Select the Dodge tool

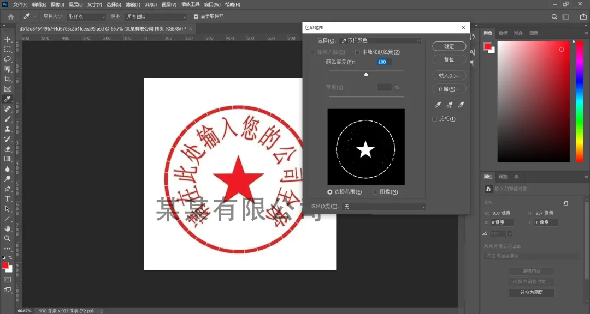7,178
